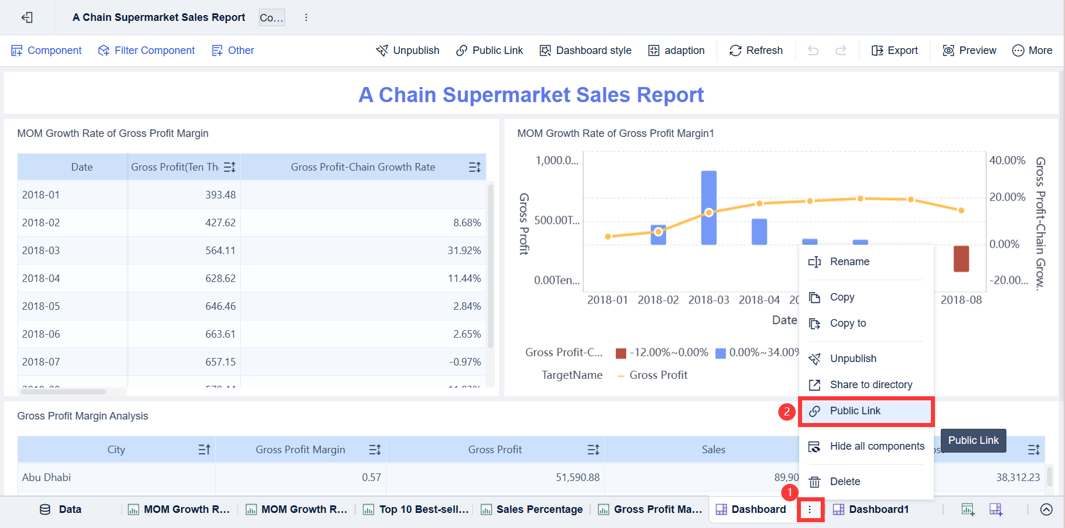Click the Unpublish button in the toolbar
Image resolution: width=1065 pixels, height=528 pixels.
(x=408, y=50)
